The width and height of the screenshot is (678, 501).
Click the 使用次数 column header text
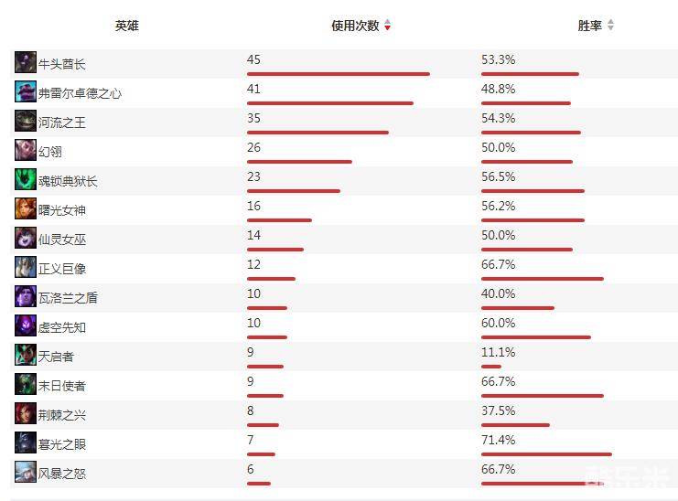click(x=354, y=26)
